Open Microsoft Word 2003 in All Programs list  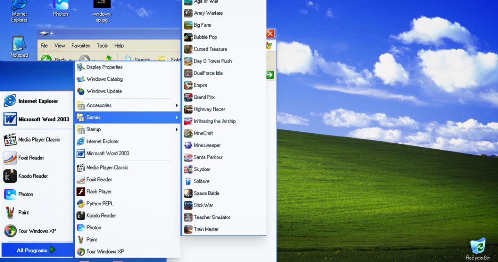(128, 153)
